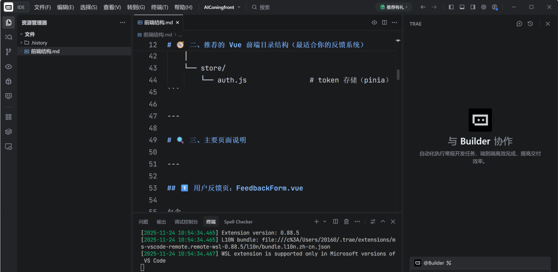The height and width of the screenshot is (272, 558).
Task: Open terminal panel more actions ellipsis
Action: (358, 221)
